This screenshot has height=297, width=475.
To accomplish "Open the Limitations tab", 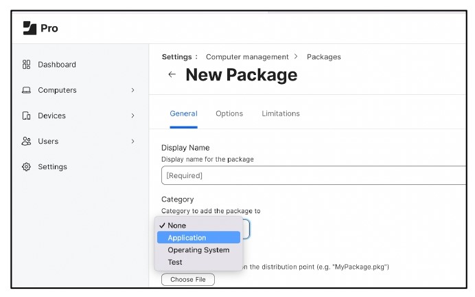I will (x=281, y=113).
